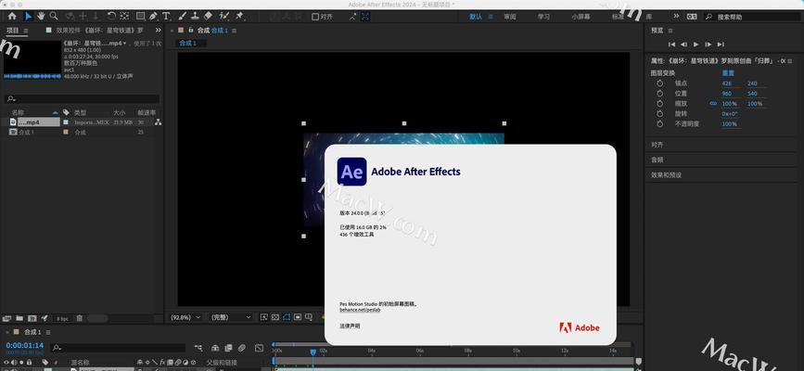The image size is (804, 371).
Task: Select the Selection arrow tool
Action: [x=29, y=16]
